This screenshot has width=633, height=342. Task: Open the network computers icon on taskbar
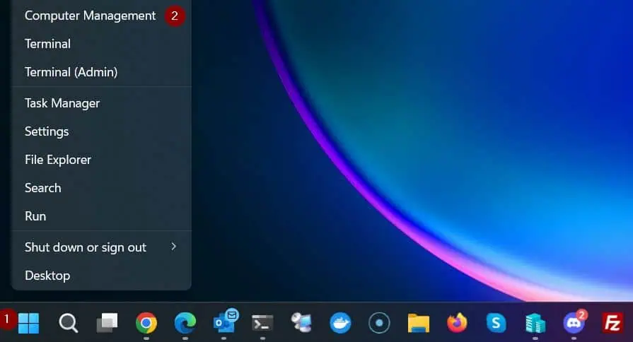(x=301, y=323)
